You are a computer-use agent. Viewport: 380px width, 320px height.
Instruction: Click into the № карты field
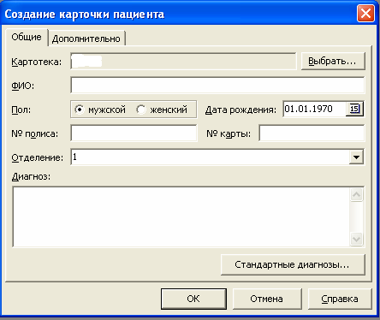pyautogui.click(x=312, y=133)
